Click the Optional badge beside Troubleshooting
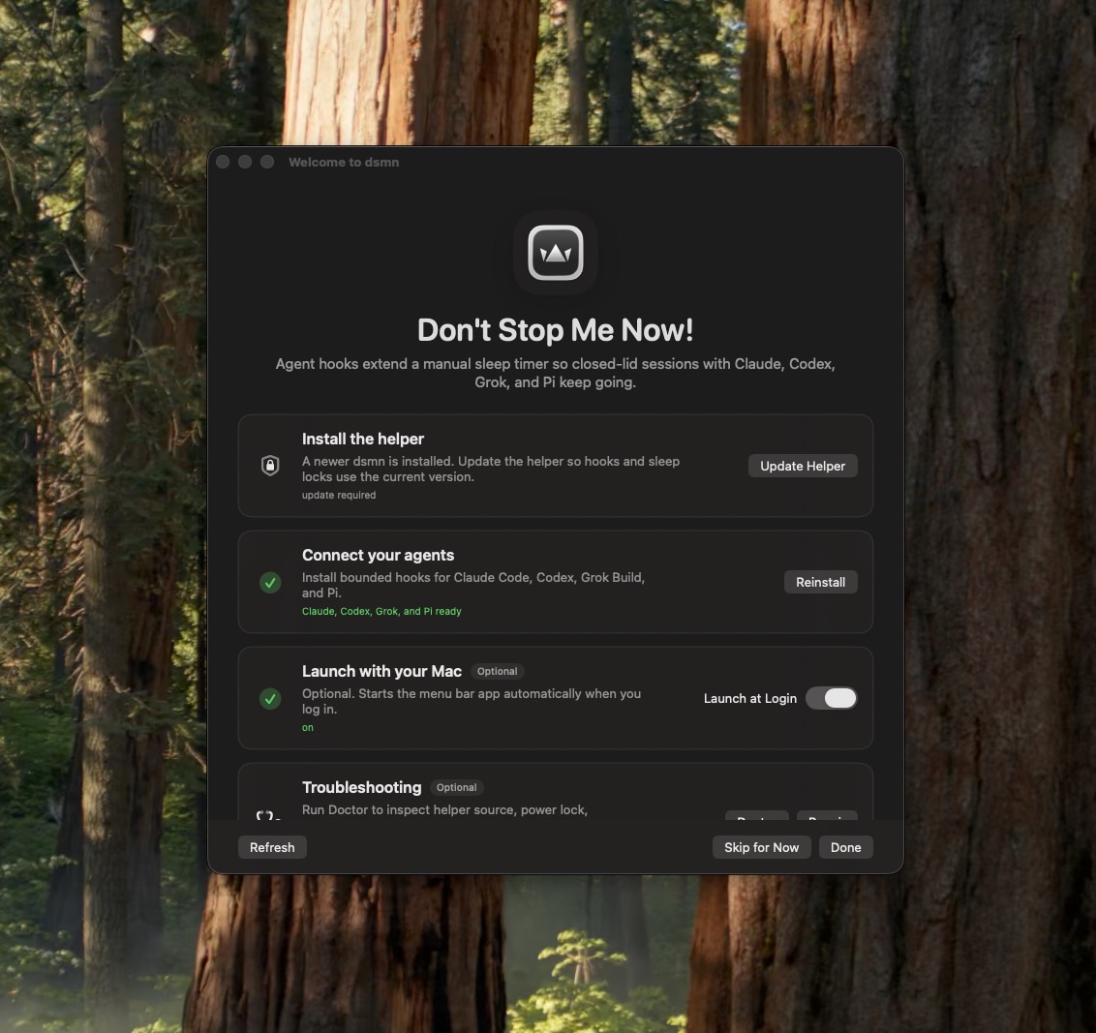 [x=456, y=787]
